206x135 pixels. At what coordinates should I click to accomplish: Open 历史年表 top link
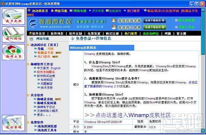(x=98, y=11)
